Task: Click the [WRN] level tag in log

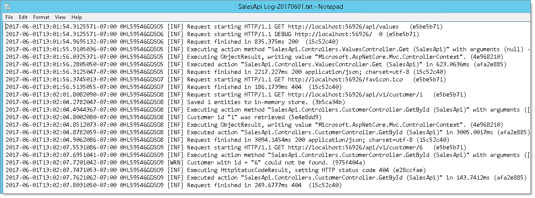Action: click(175, 162)
